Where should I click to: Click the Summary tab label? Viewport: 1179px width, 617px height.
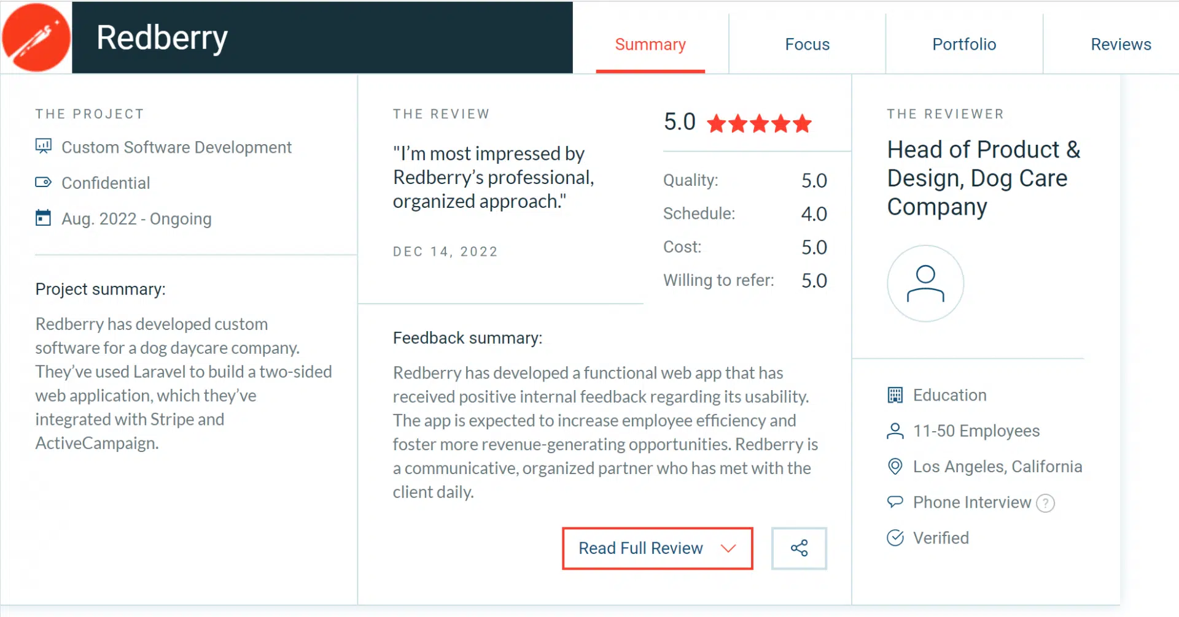pos(650,44)
